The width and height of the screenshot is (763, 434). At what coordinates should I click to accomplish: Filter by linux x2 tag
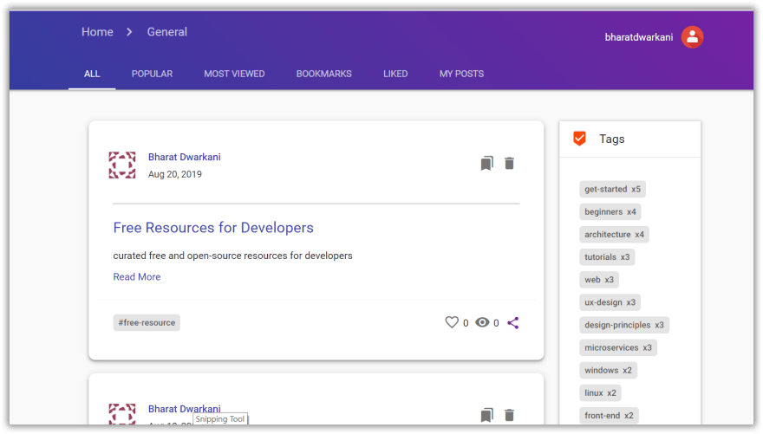[x=600, y=392]
